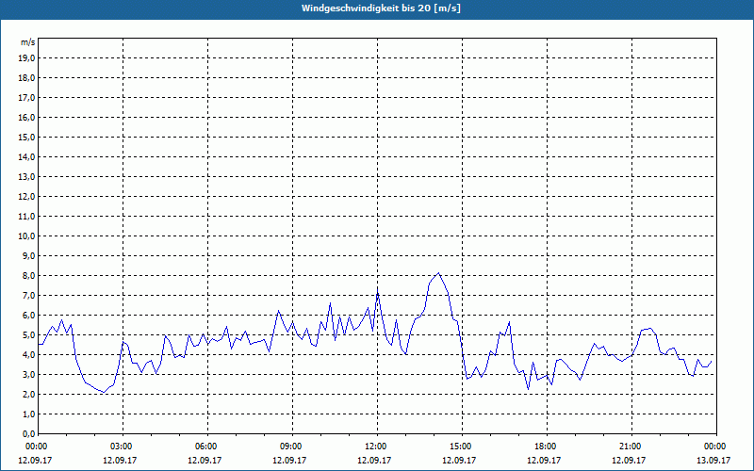Click the 9,0 y-axis label
754x471 pixels.
(29, 255)
